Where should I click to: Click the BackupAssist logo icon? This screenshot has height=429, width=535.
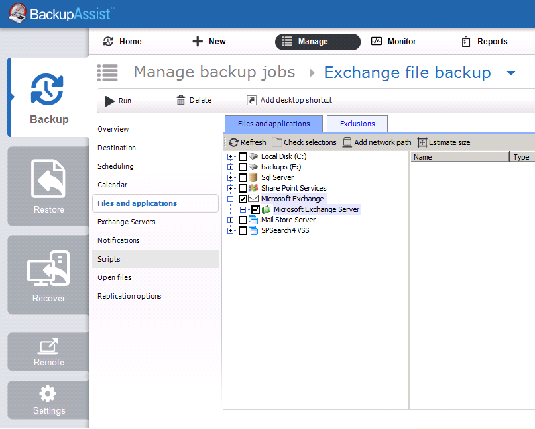coord(17,13)
